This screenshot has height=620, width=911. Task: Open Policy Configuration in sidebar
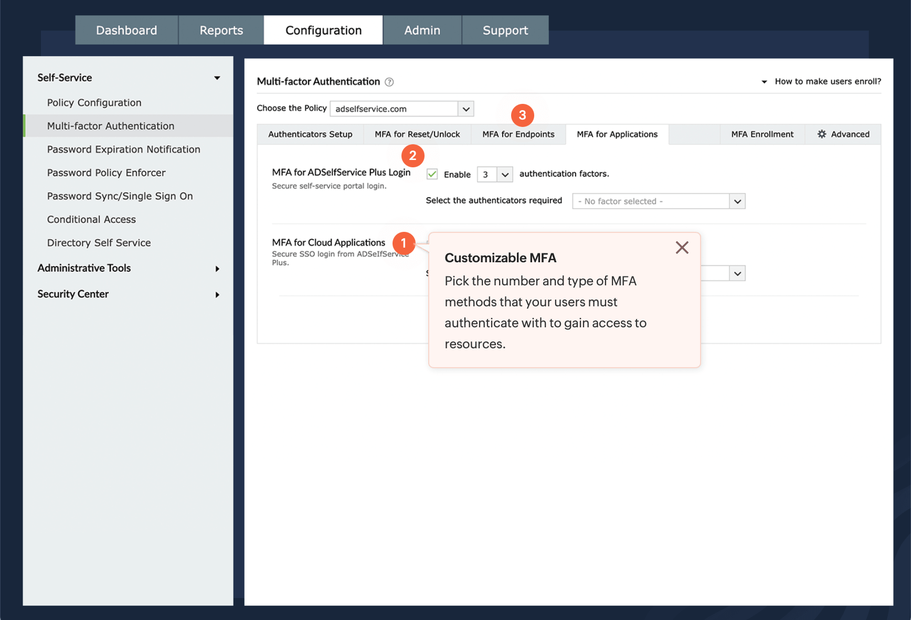(x=94, y=103)
